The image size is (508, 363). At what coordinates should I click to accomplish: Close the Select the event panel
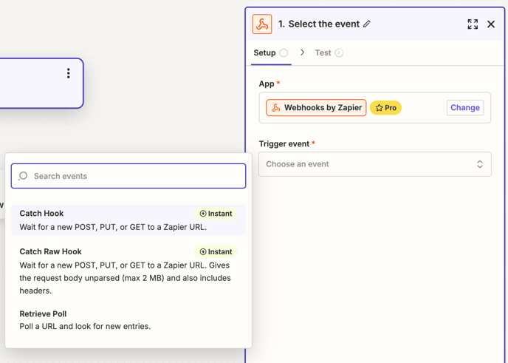click(x=491, y=24)
